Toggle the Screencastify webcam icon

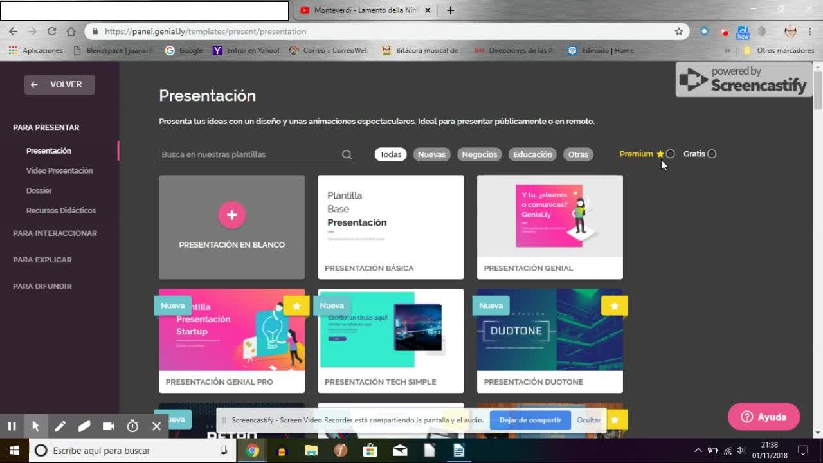pyautogui.click(x=108, y=426)
